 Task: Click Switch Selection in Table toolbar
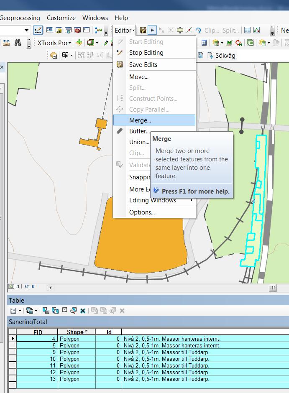pos(55,311)
